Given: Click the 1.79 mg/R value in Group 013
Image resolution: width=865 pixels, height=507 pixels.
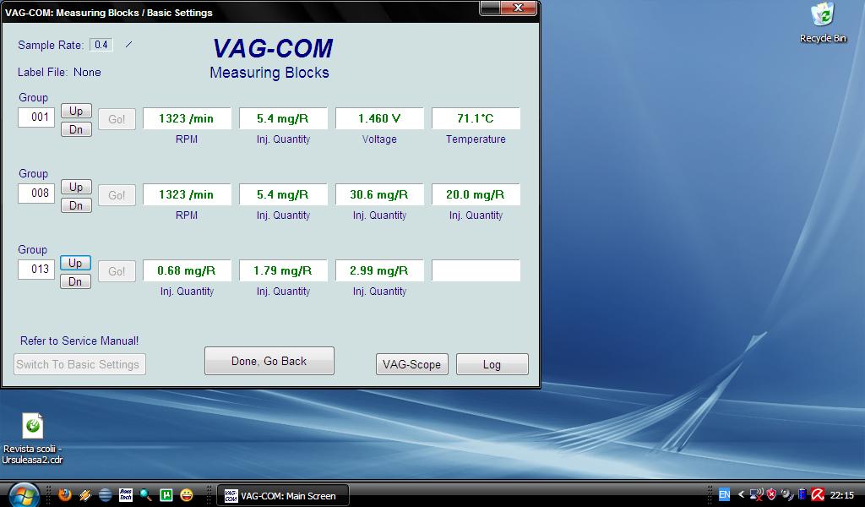Looking at the screenshot, I should click(x=283, y=271).
